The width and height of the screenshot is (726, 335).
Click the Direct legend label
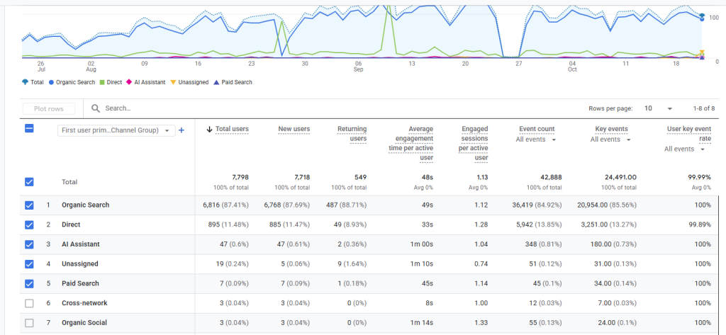click(x=114, y=82)
